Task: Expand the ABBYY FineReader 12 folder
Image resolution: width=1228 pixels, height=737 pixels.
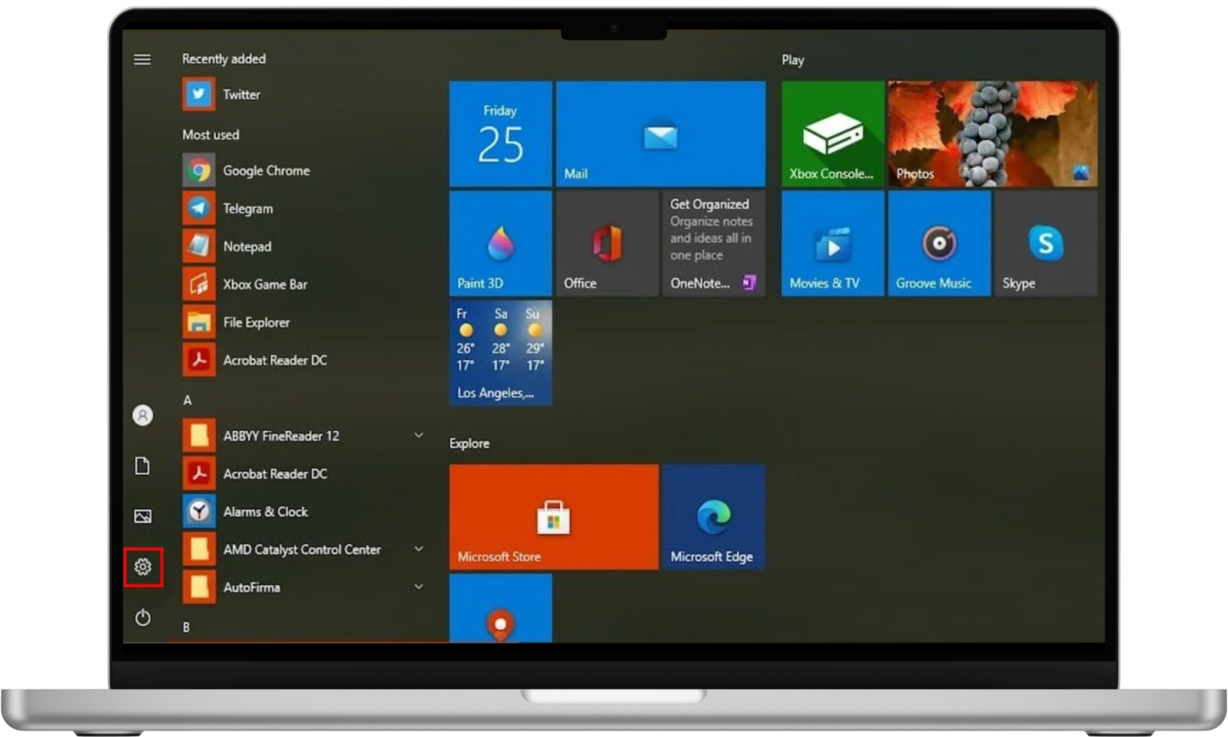Action: tap(419, 435)
